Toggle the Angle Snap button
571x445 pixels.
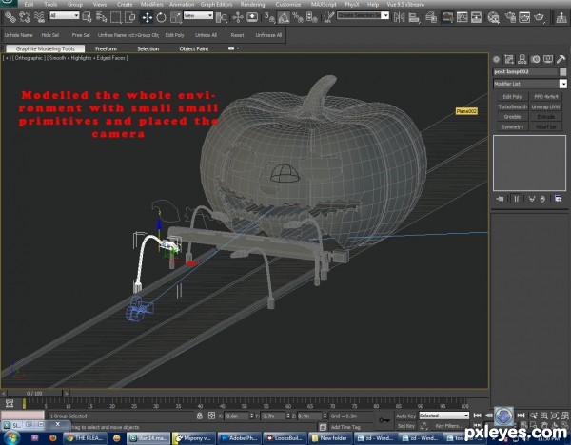284,17
